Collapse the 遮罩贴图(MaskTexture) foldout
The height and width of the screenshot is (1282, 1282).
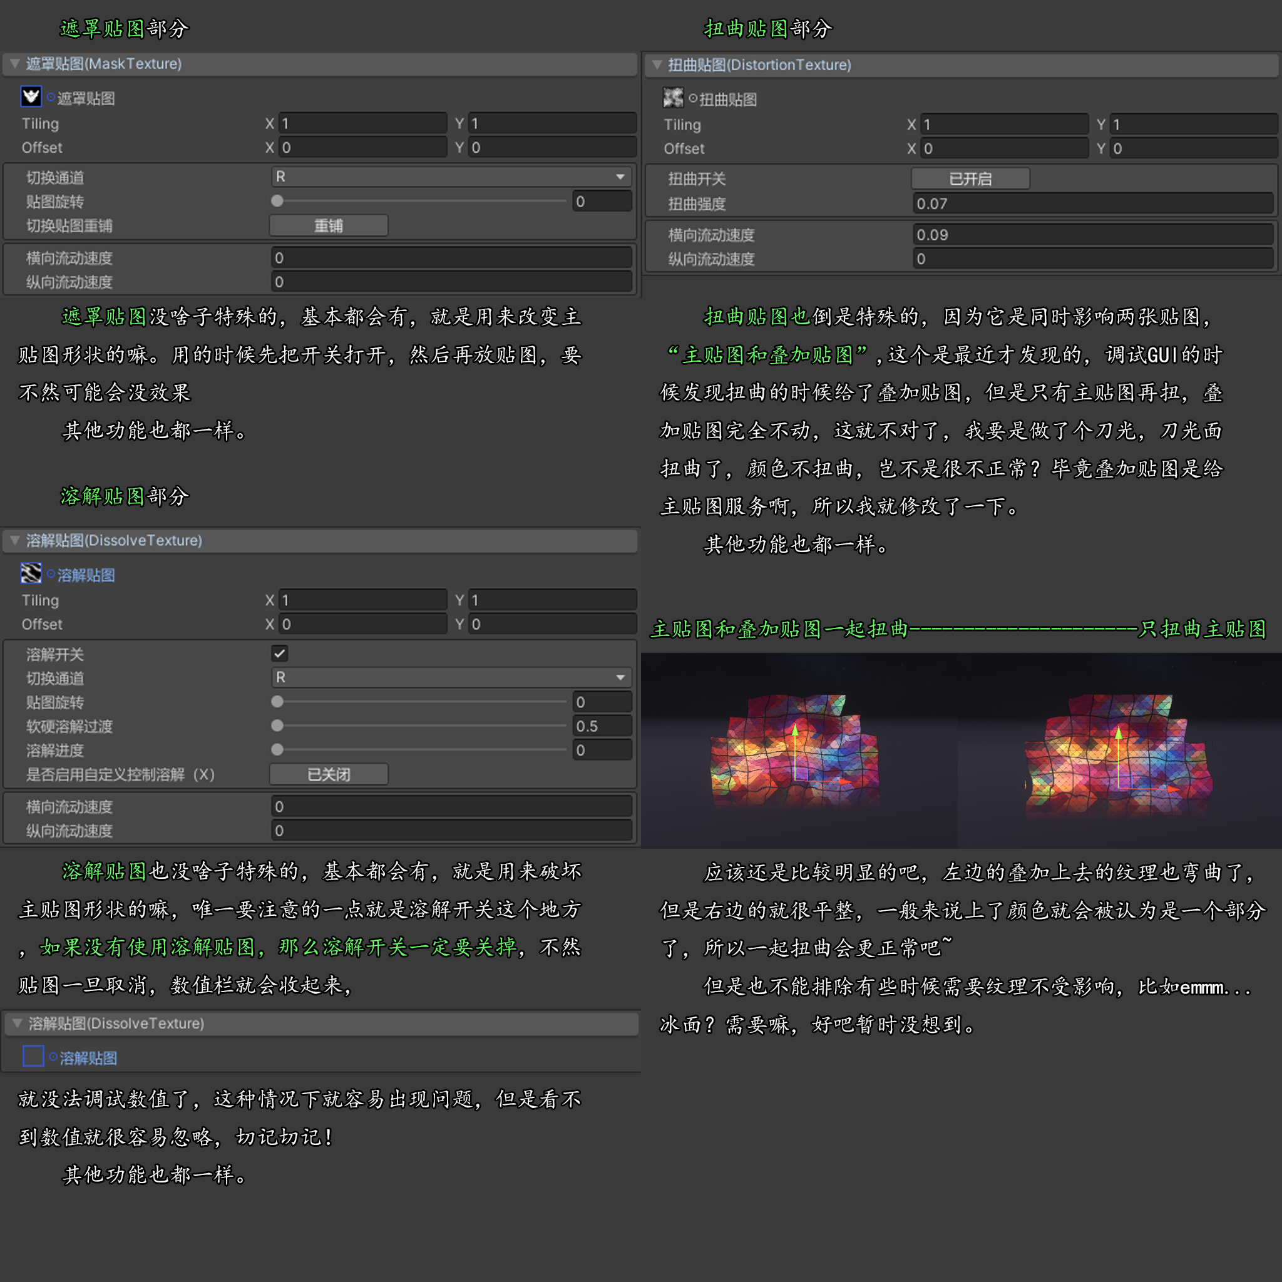coord(14,64)
